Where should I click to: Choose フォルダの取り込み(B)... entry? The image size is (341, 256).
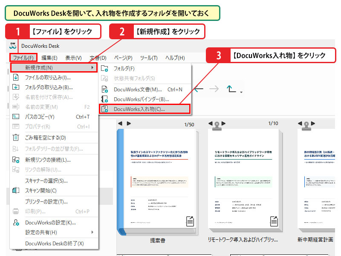pyautogui.click(x=54, y=87)
